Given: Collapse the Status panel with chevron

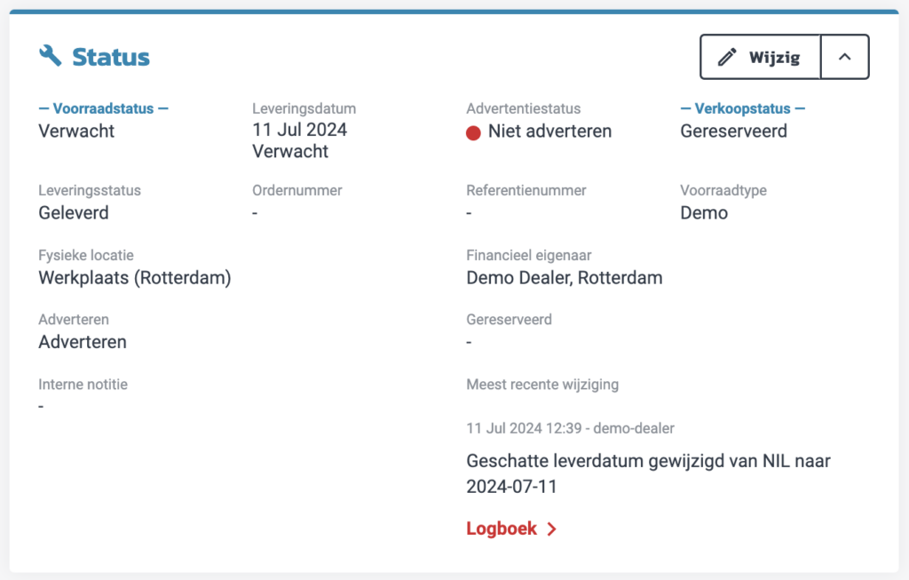Looking at the screenshot, I should point(844,58).
